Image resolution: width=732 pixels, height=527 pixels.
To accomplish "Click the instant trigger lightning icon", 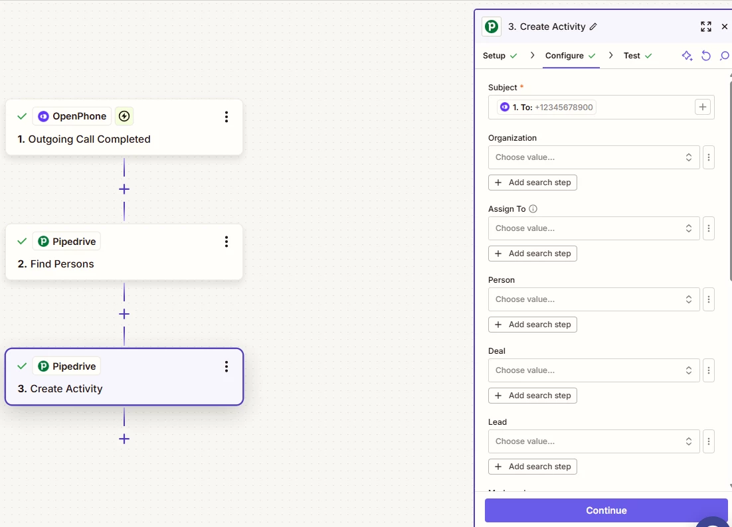I will (124, 116).
